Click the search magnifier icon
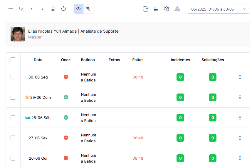 21,9
